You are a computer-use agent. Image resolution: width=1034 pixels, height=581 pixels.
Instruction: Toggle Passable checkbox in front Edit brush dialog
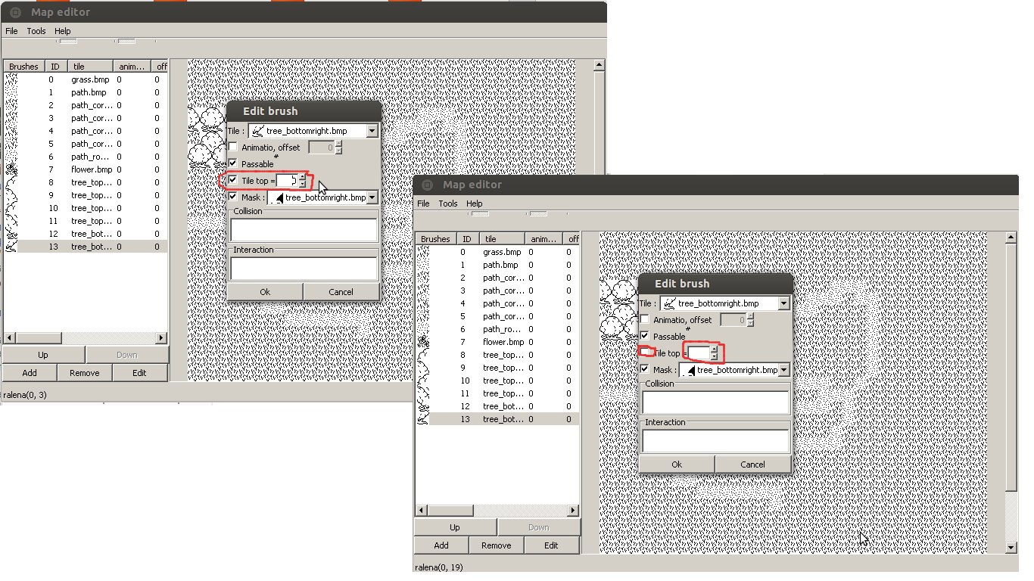pyautogui.click(x=645, y=336)
